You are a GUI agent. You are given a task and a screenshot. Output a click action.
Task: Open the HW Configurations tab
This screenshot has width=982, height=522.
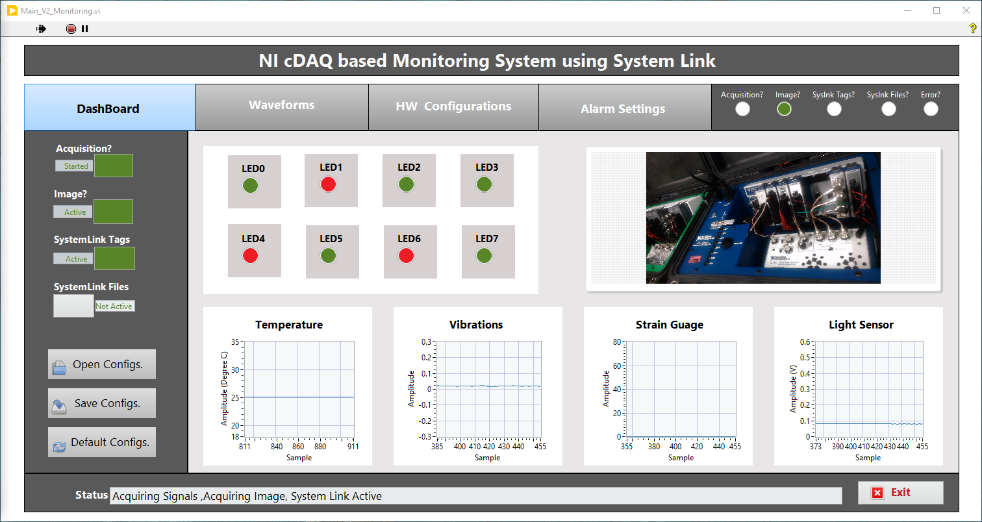(453, 107)
